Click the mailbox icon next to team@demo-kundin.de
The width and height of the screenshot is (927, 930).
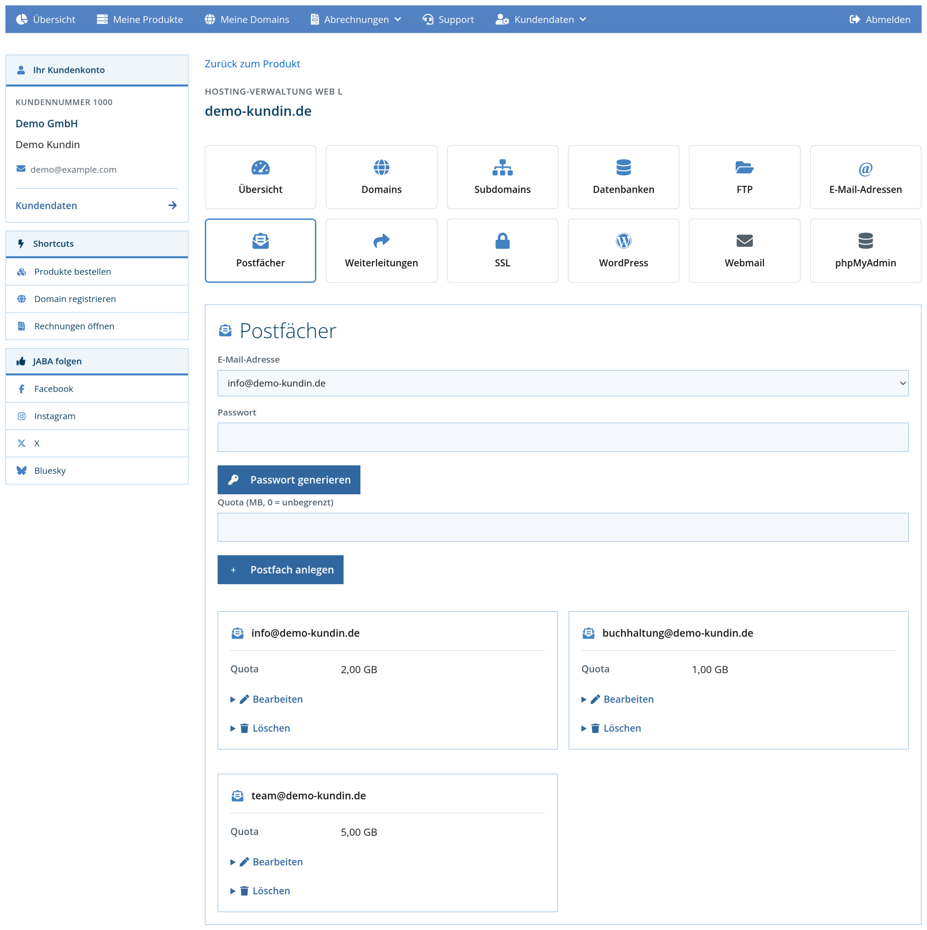(237, 795)
